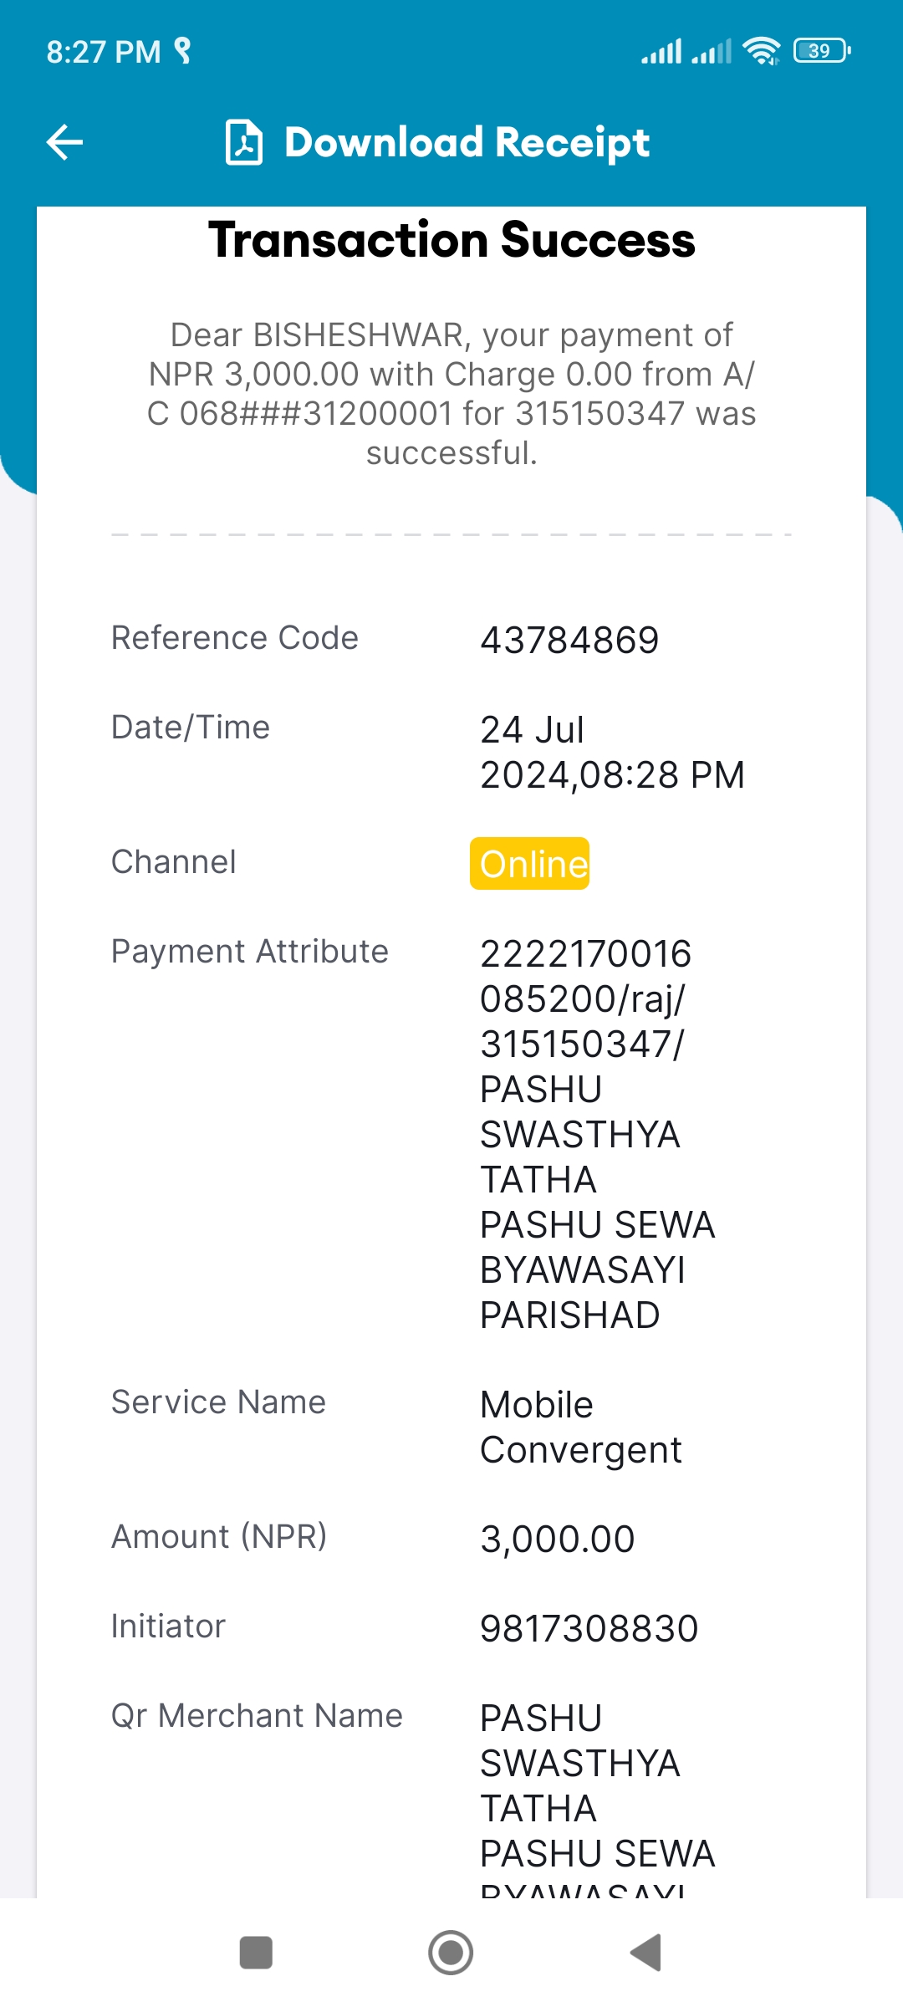Tap the reference code 43784869

click(569, 641)
